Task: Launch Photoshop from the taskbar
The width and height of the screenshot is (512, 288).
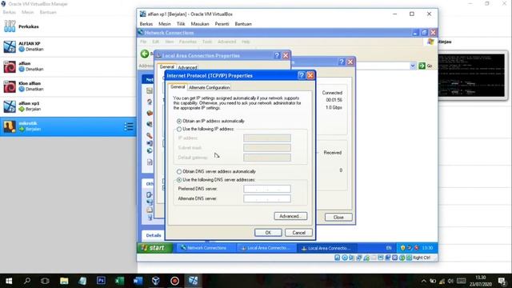Action: point(101,281)
